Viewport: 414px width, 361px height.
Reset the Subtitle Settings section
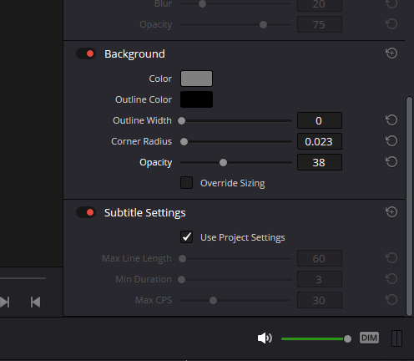(391, 212)
